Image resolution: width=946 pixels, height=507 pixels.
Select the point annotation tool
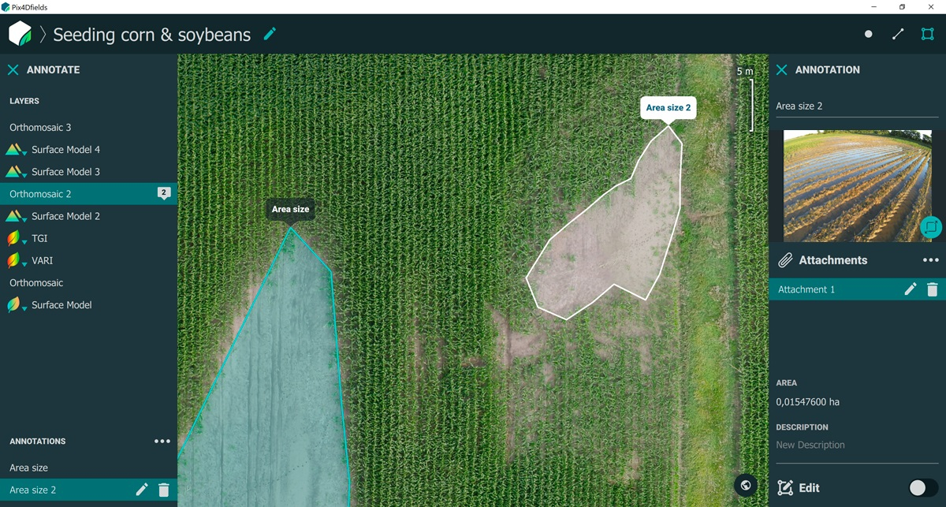pyautogui.click(x=868, y=35)
